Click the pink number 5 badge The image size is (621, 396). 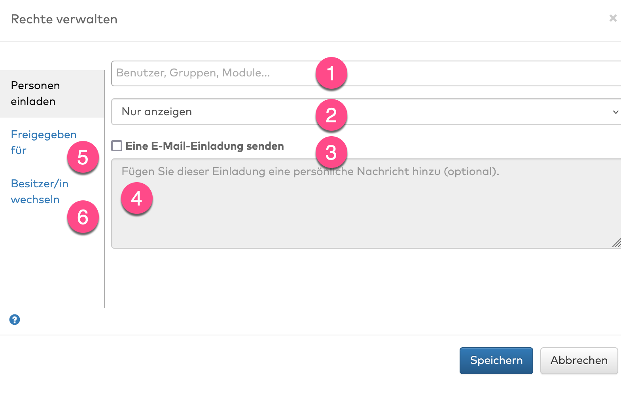(83, 158)
